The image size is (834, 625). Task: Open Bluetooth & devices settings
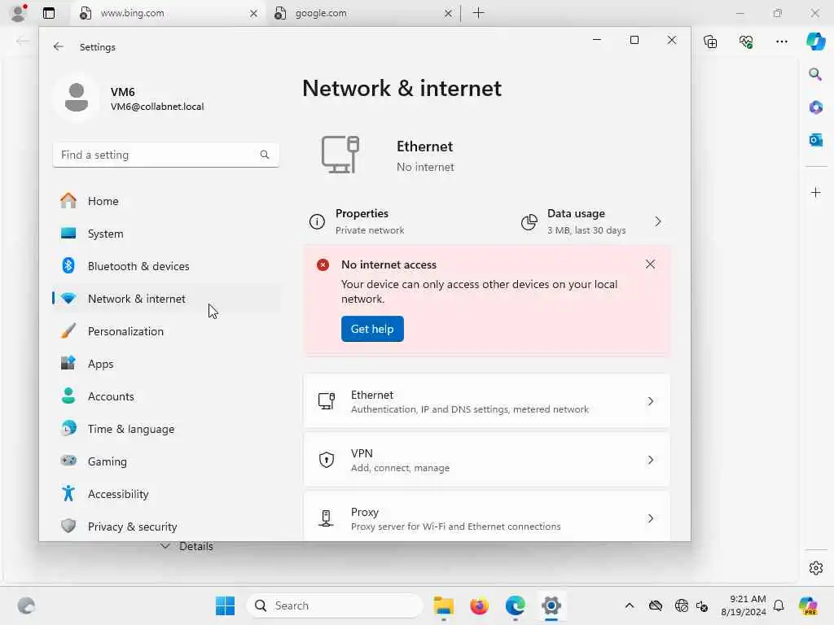pos(166,266)
